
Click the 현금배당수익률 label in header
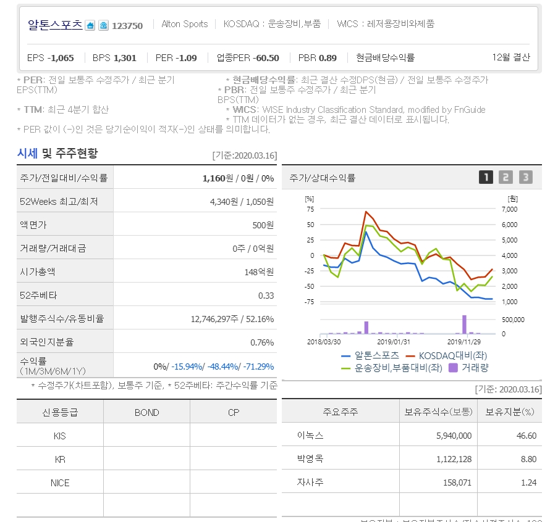click(x=385, y=57)
